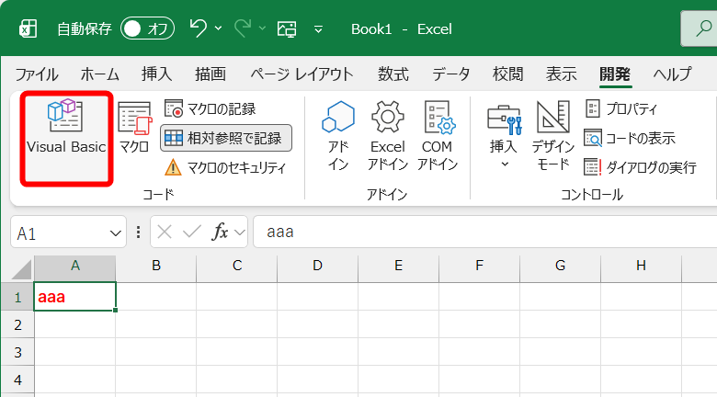Open マクロのセキュリティ settings
Screen dimensions: 717x397
(x=225, y=167)
